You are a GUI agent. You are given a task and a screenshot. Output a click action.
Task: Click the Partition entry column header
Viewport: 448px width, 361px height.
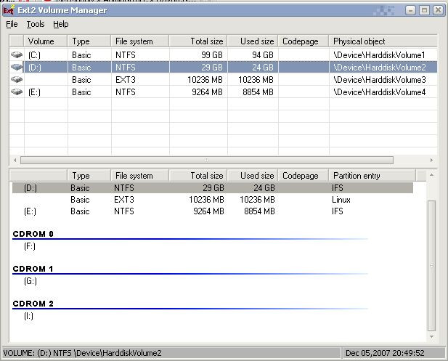click(x=372, y=176)
